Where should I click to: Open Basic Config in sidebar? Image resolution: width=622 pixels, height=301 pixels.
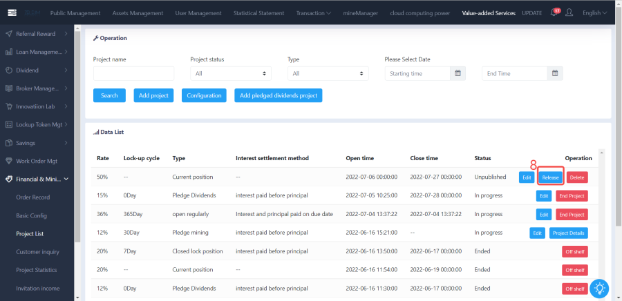point(32,216)
